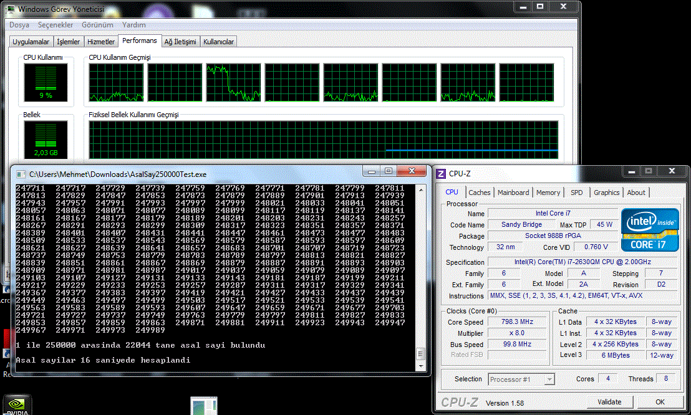Click the last CPU history graph
Viewport: 691px width, 415px height.
coord(526,82)
